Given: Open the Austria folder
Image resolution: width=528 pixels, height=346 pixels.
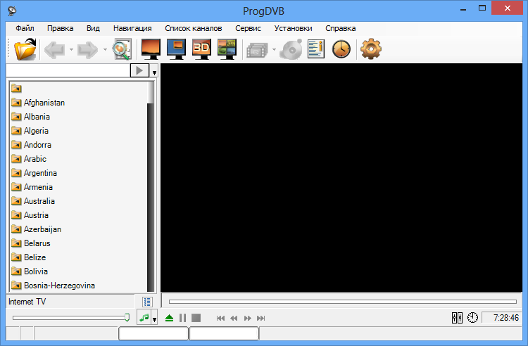Looking at the screenshot, I should [x=30, y=215].
